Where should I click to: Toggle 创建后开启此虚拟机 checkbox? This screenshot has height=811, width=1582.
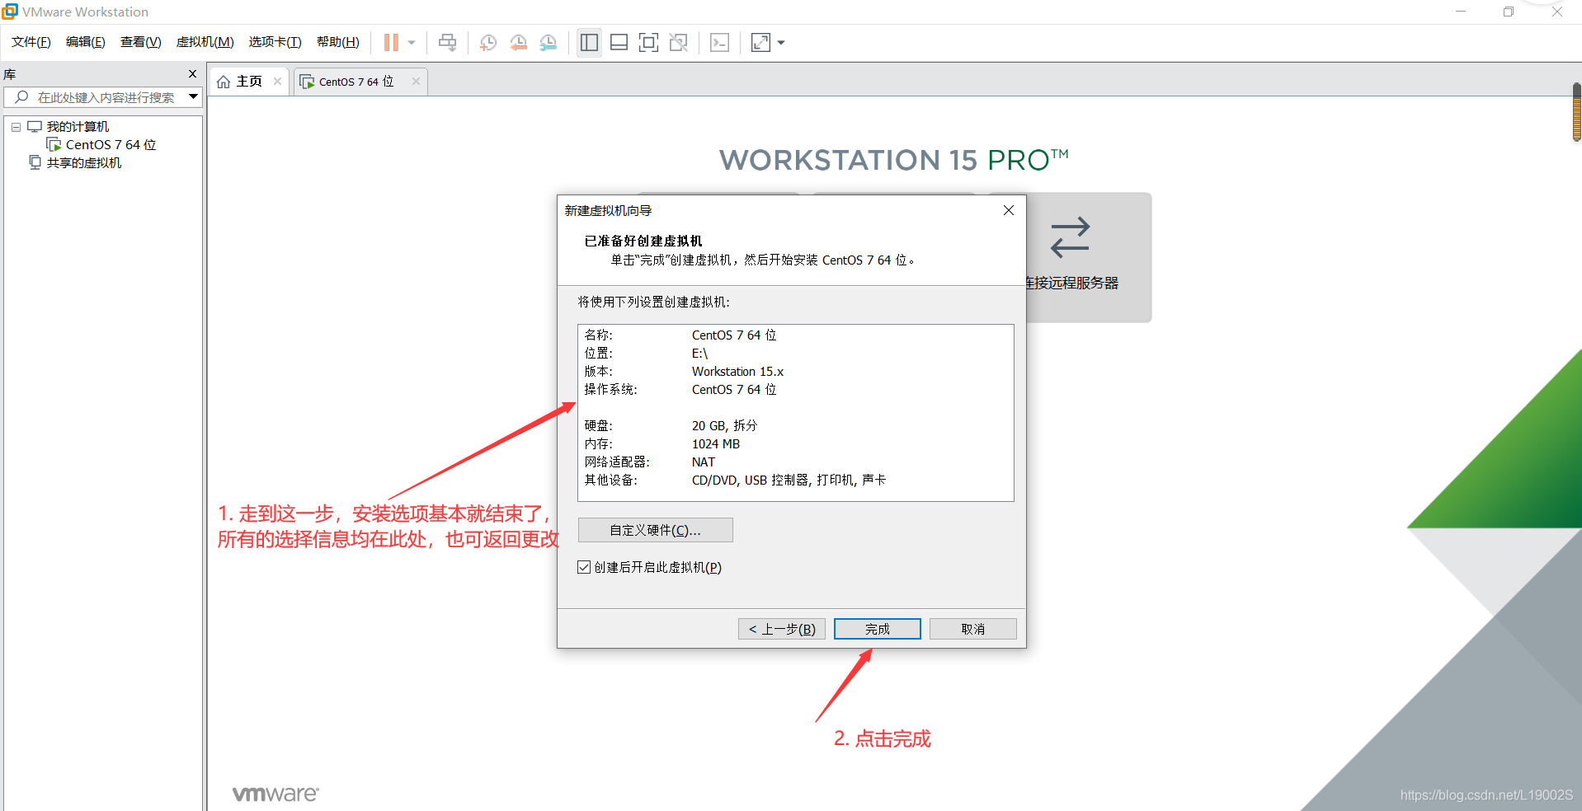[584, 567]
